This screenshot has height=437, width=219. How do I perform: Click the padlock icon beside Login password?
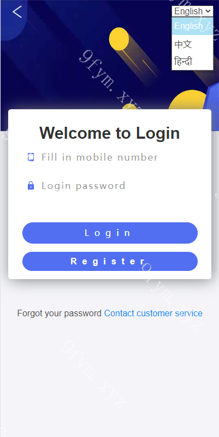pos(31,186)
